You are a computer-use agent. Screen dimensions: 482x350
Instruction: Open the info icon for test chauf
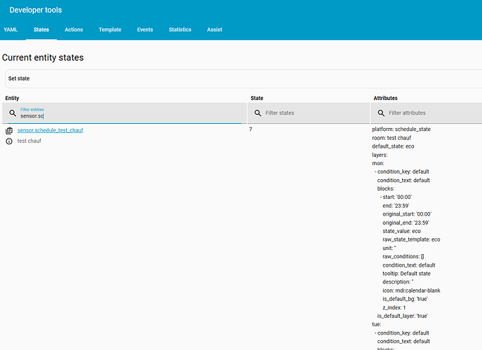9,141
